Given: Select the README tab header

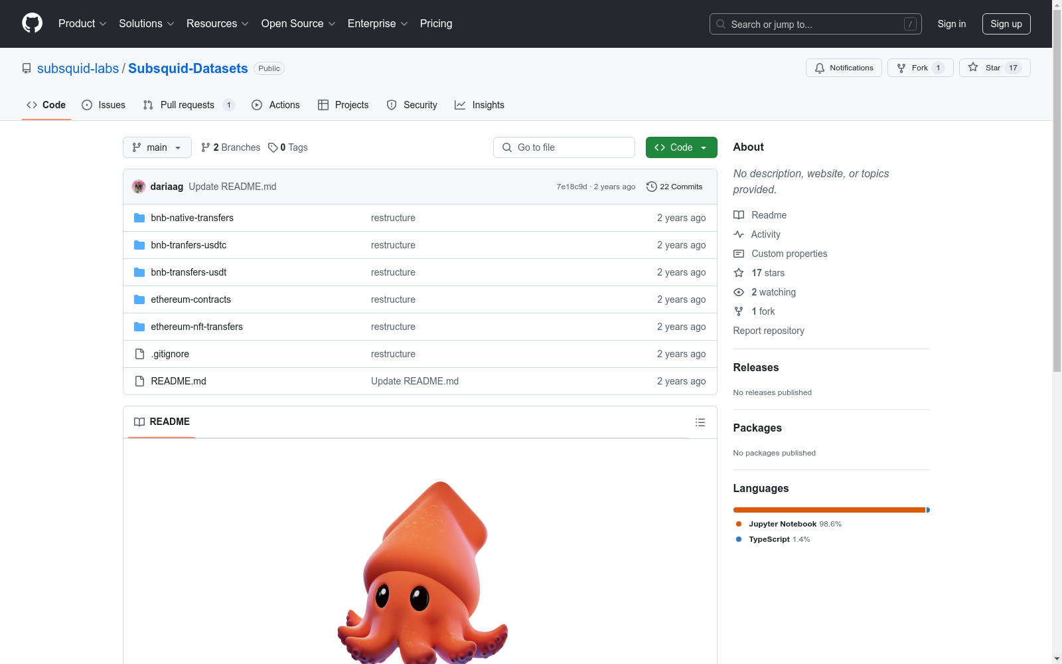Looking at the screenshot, I should pos(162,422).
